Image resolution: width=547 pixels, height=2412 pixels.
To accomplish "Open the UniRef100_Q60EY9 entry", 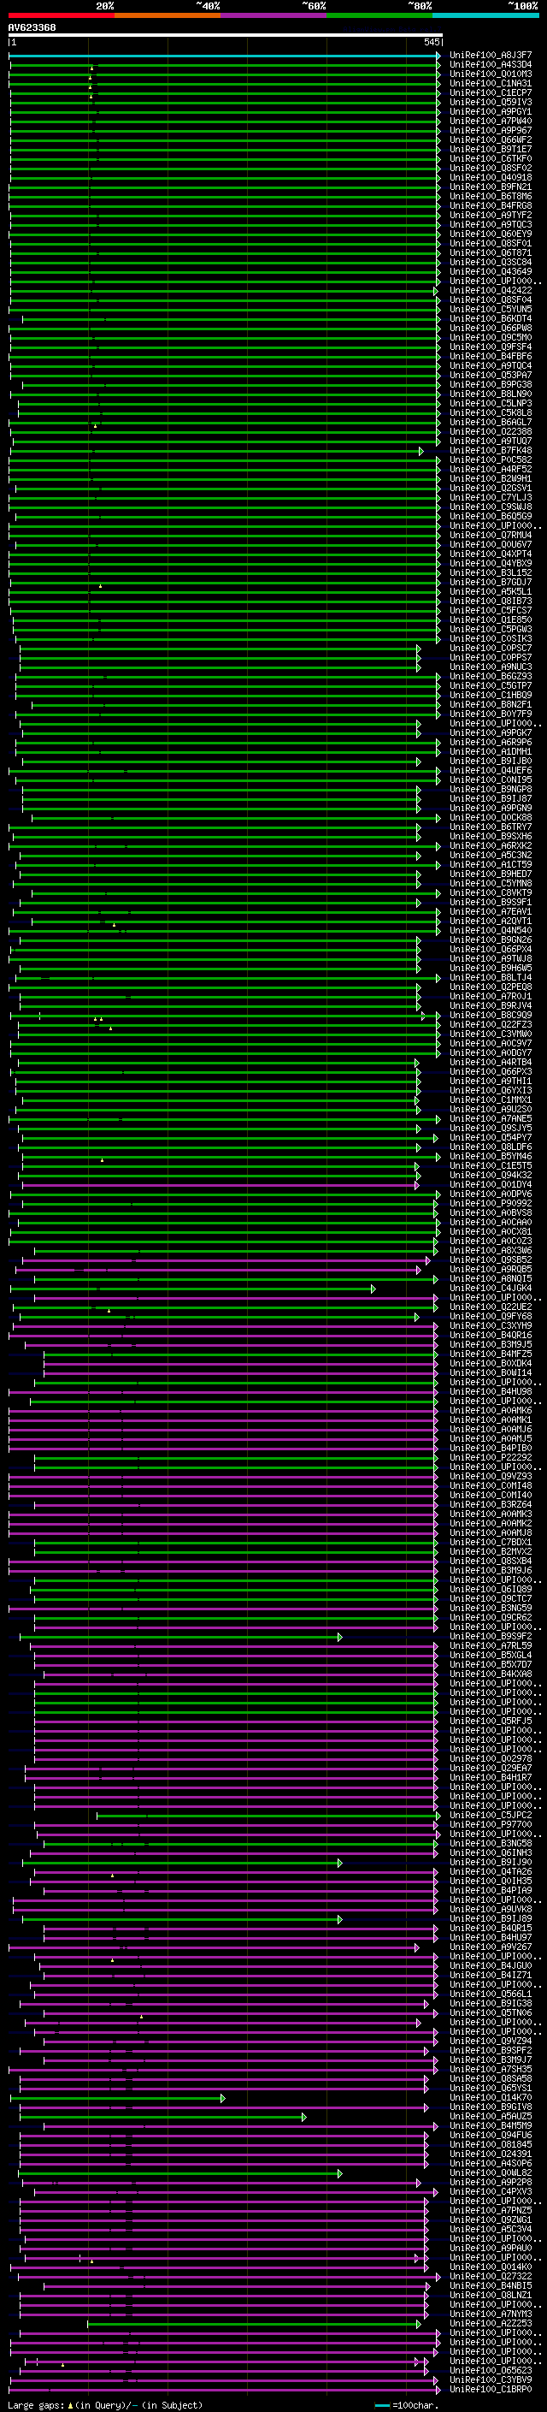I will (490, 234).
